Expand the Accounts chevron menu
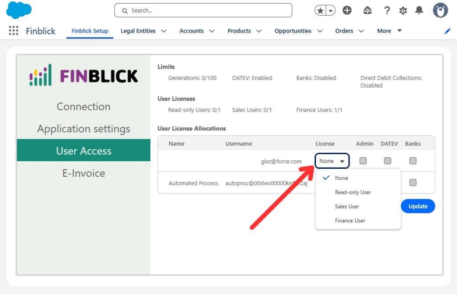Image resolution: width=457 pixels, height=294 pixels. [x=212, y=31]
